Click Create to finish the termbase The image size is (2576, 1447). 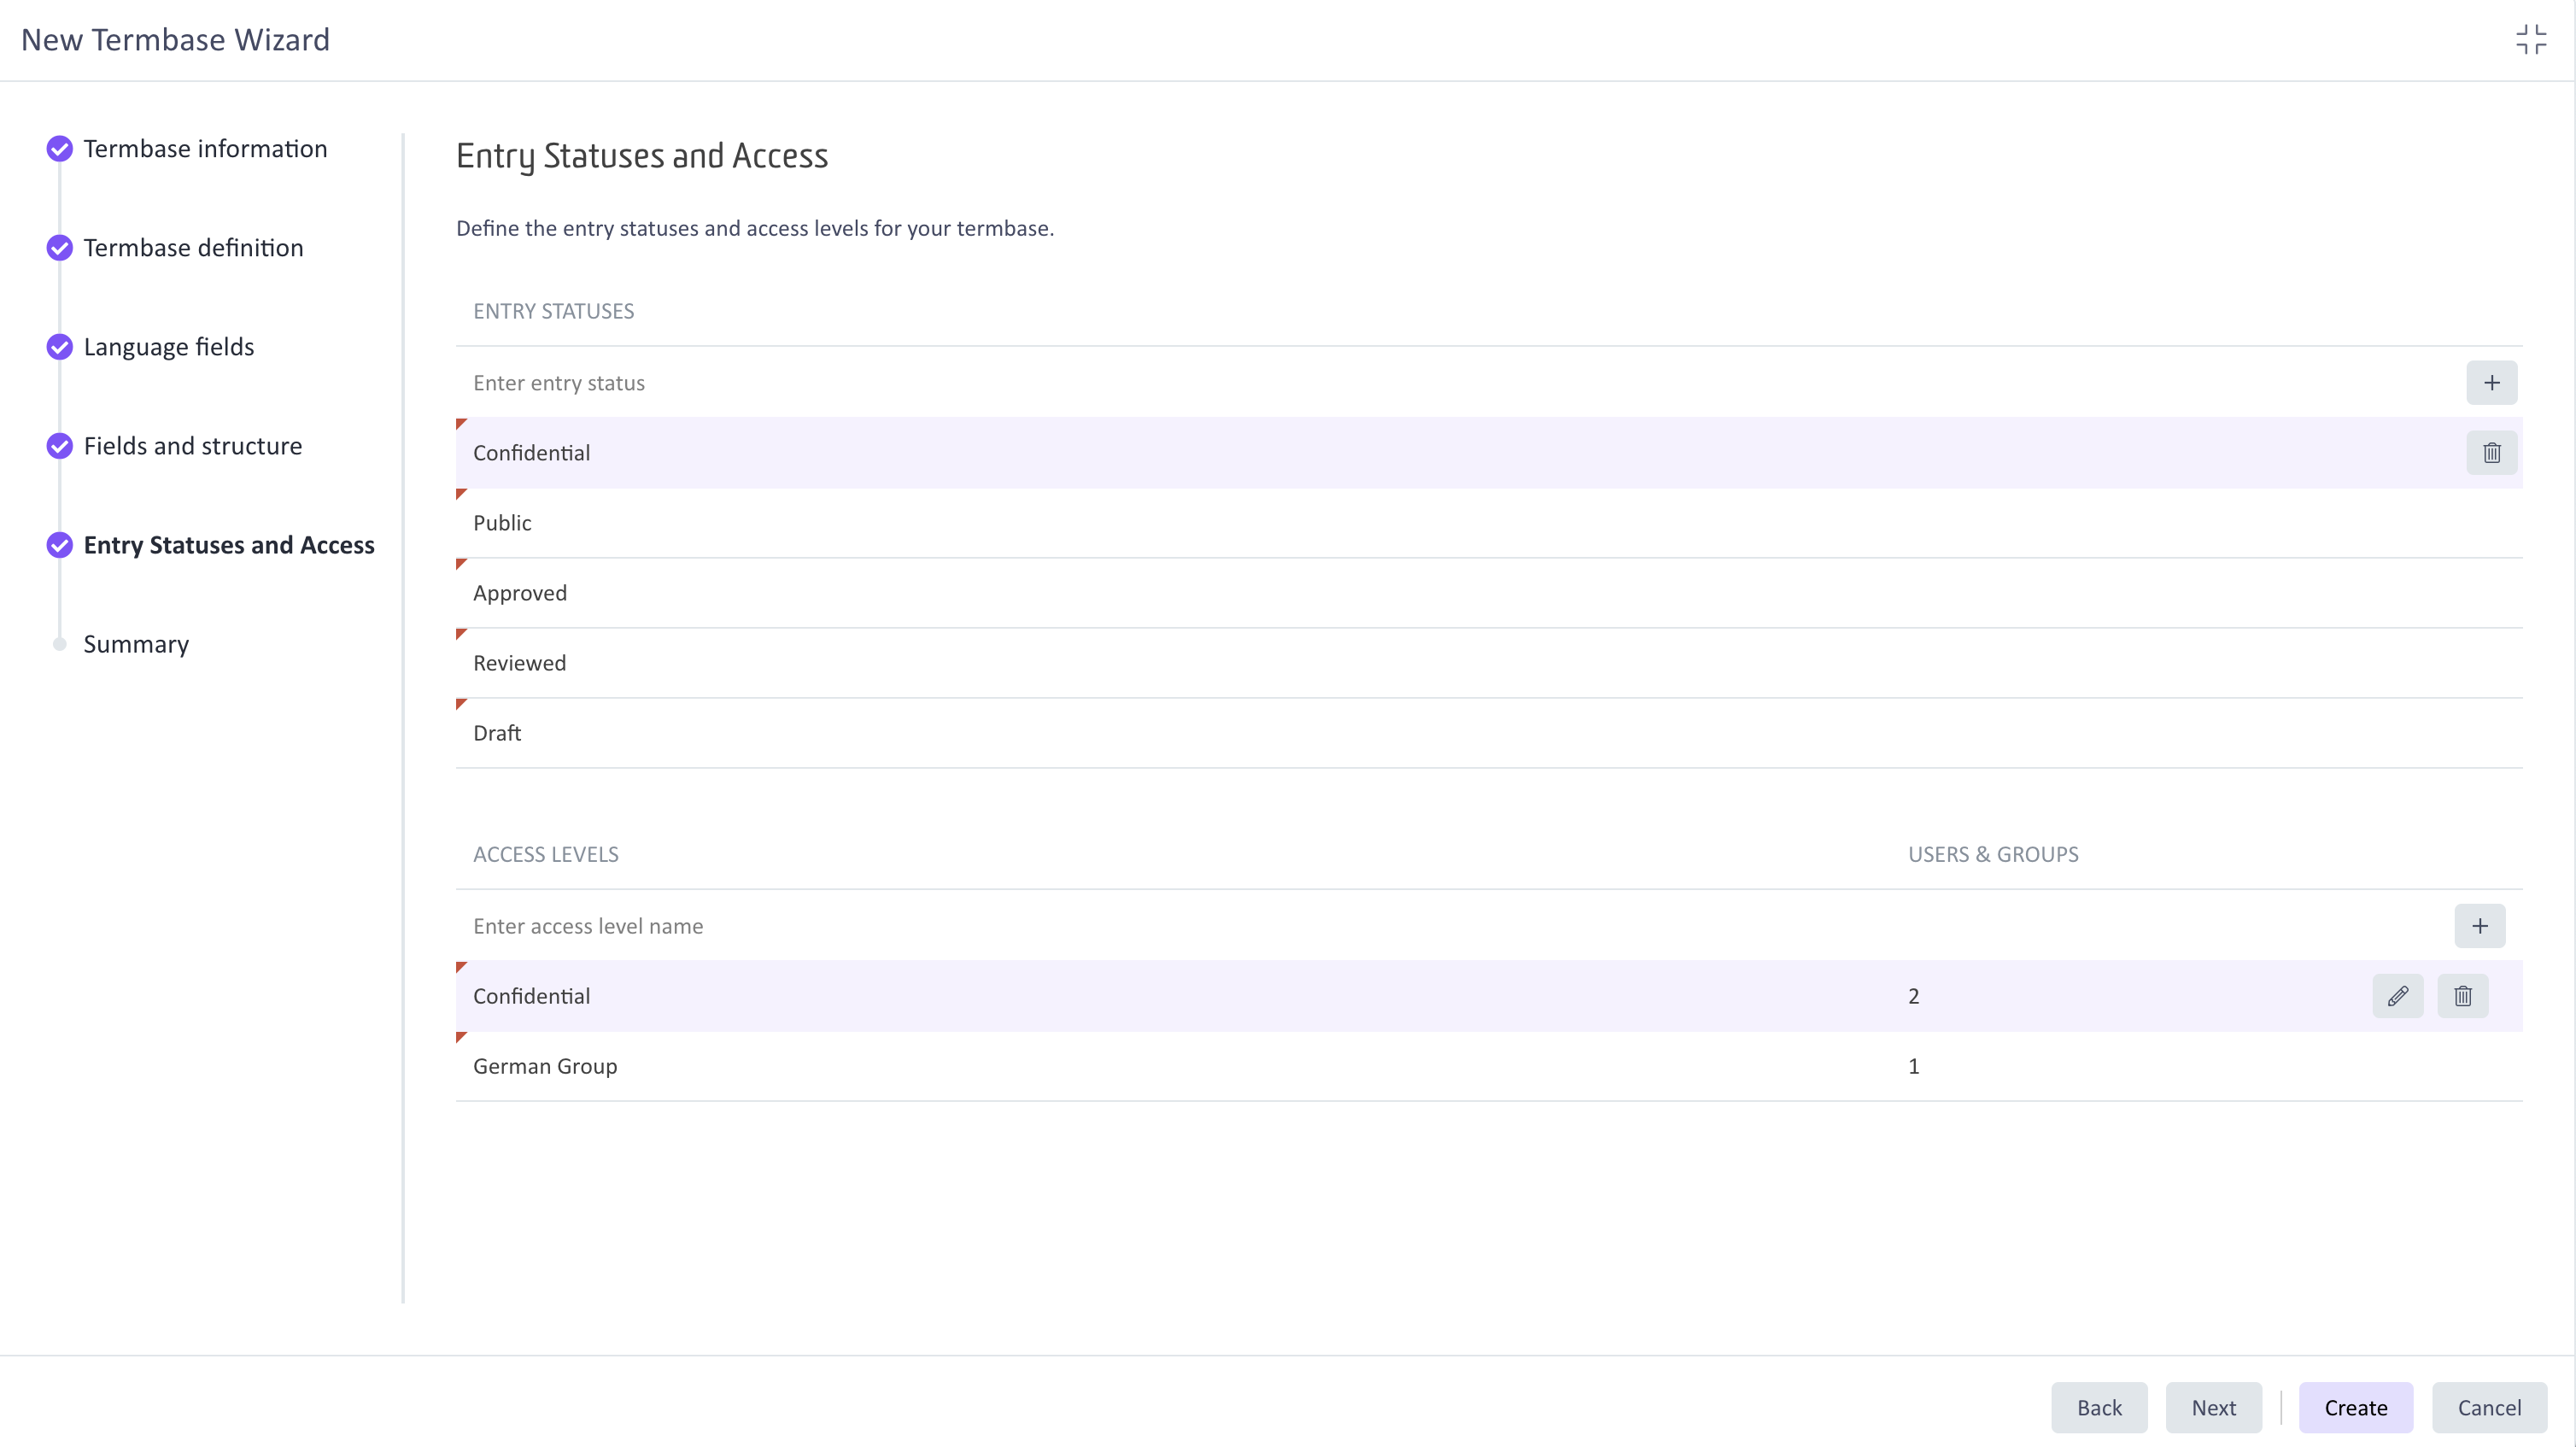[x=2355, y=1407]
